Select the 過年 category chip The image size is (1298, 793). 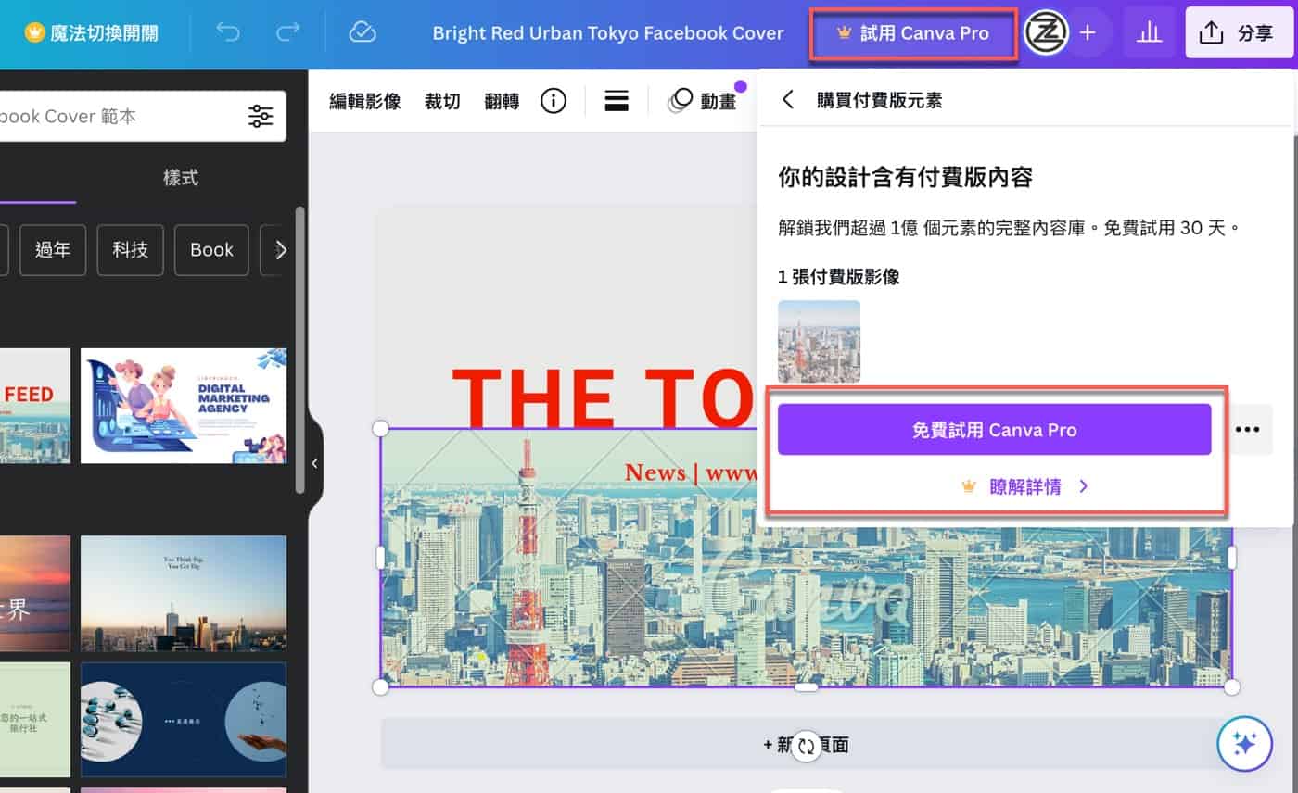(x=53, y=250)
